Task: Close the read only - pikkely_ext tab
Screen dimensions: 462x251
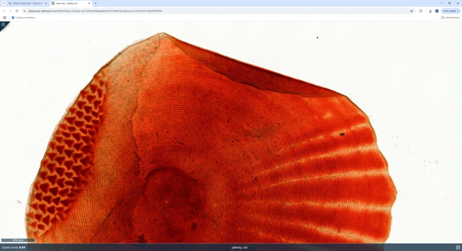Action: coord(89,3)
